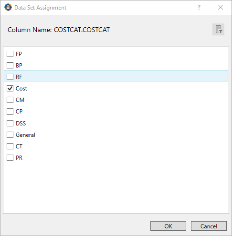This screenshot has height=236, width=232.
Task: Click empty area below the PR item
Action: click(x=116, y=187)
